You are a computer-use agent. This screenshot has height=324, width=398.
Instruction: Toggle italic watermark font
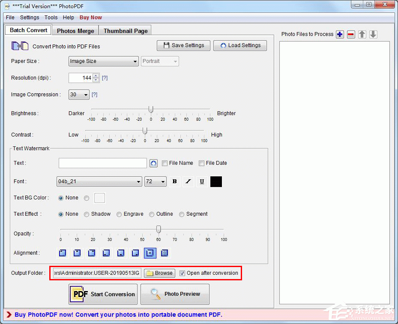coord(188,181)
